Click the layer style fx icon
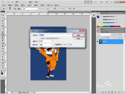This screenshot has width=126, height=94. click(x=106, y=92)
